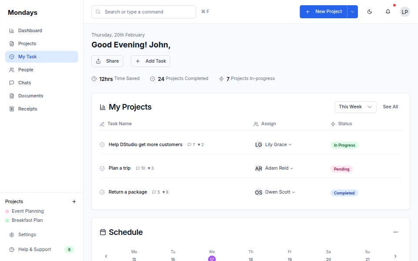
Task: Click the Share button
Action: tap(107, 61)
